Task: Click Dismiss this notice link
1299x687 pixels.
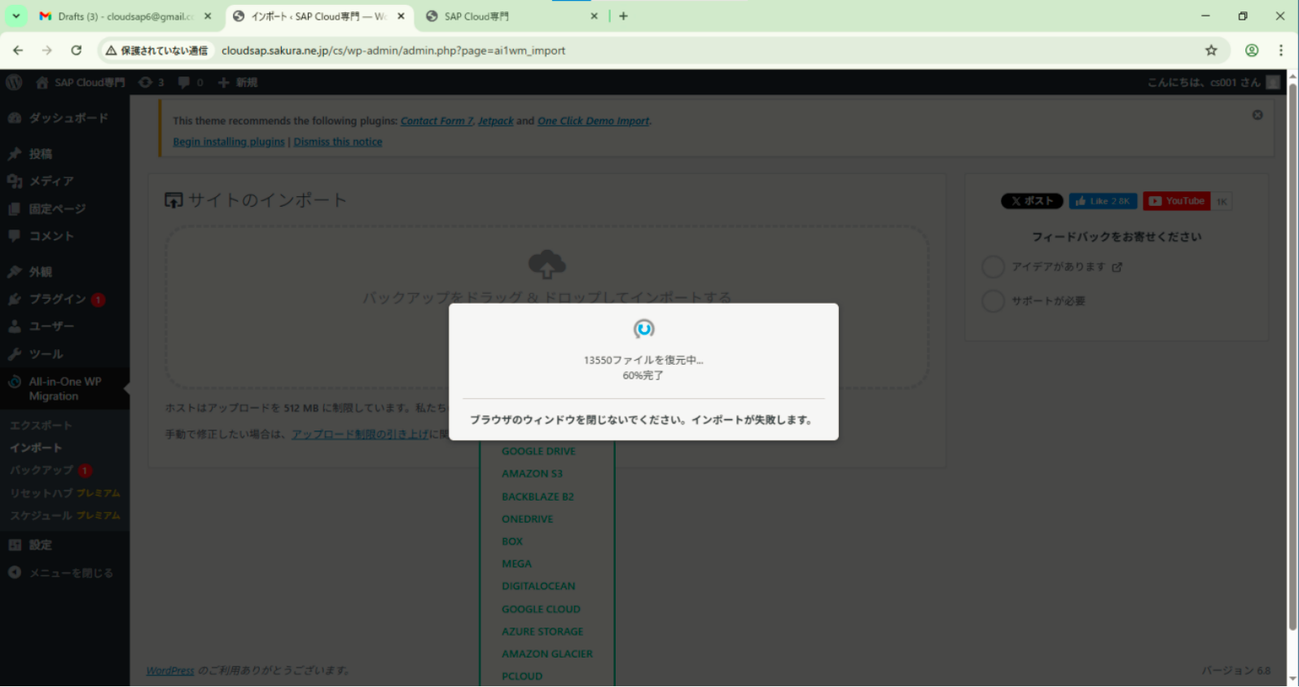Action: pos(338,142)
